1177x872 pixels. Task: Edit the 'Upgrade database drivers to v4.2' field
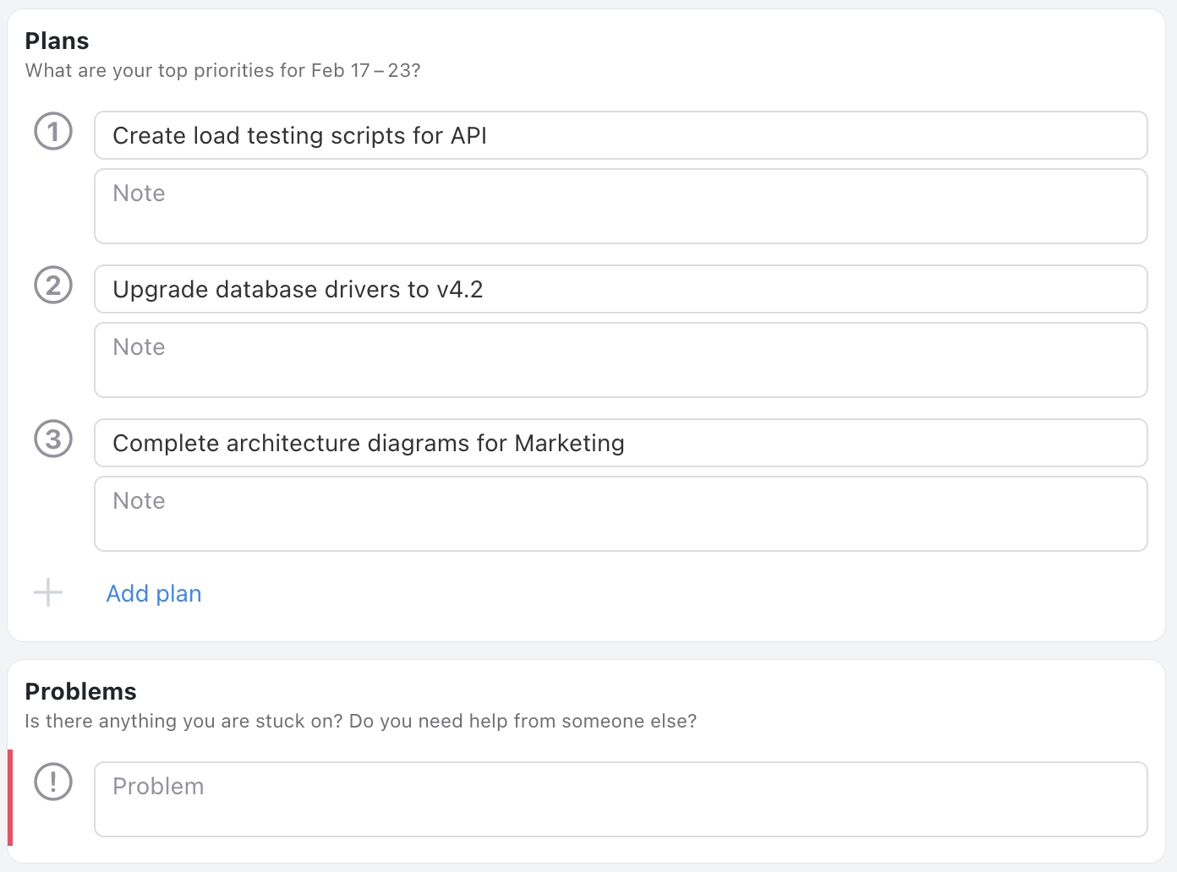[x=621, y=289]
